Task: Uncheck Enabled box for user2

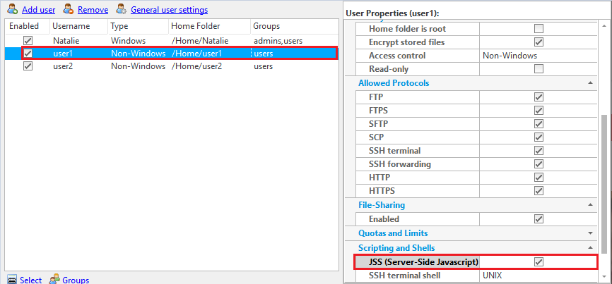Action: pos(28,66)
